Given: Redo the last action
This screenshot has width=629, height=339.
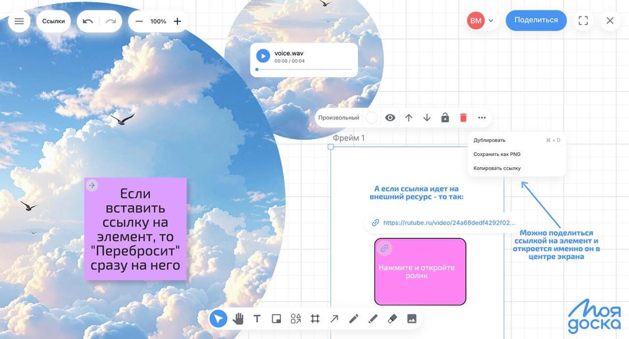Looking at the screenshot, I should pos(111,22).
